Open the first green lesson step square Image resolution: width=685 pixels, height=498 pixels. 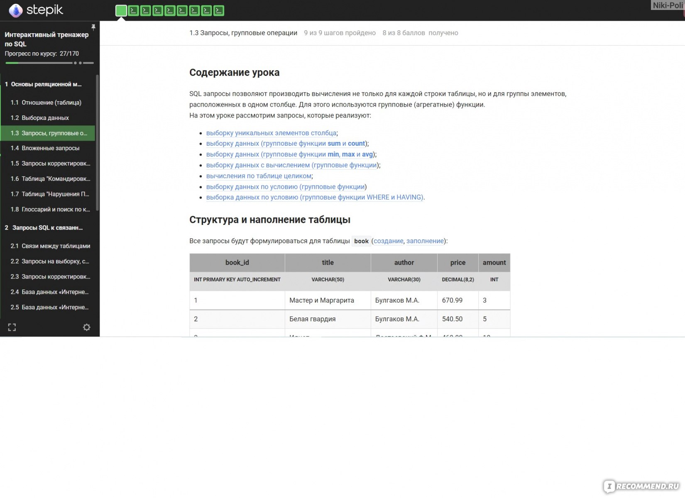(121, 10)
